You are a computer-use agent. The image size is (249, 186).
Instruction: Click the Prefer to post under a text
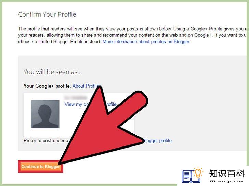pos(46,141)
